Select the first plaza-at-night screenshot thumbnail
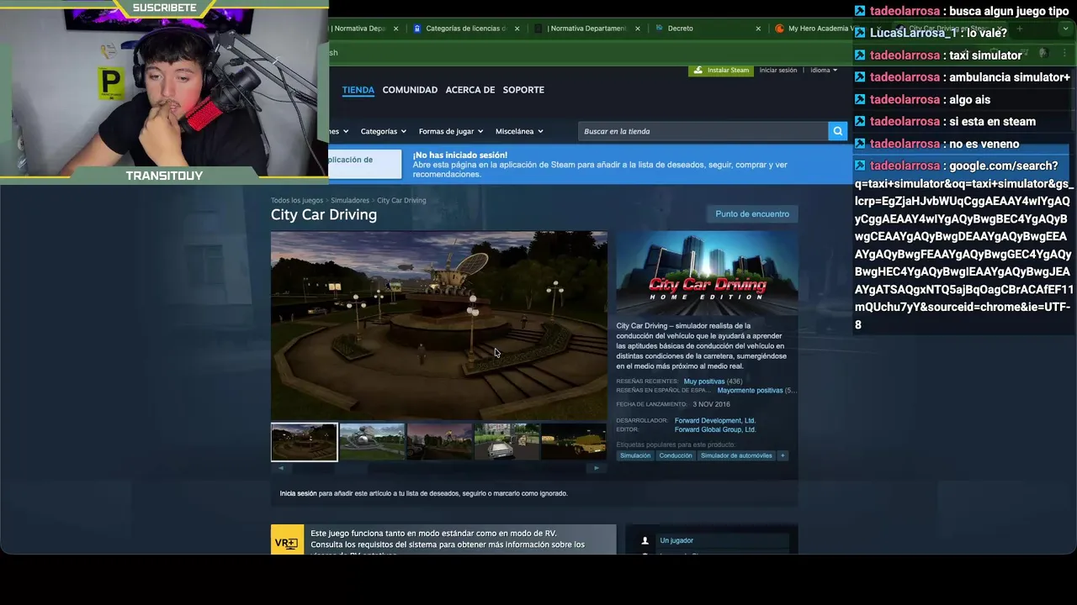The height and width of the screenshot is (605, 1077). pyautogui.click(x=304, y=442)
